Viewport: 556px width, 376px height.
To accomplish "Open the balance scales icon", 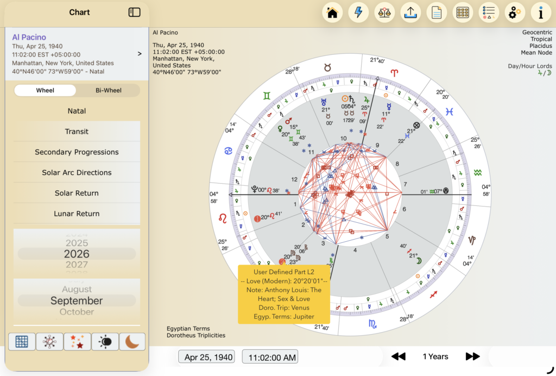I will coord(384,13).
